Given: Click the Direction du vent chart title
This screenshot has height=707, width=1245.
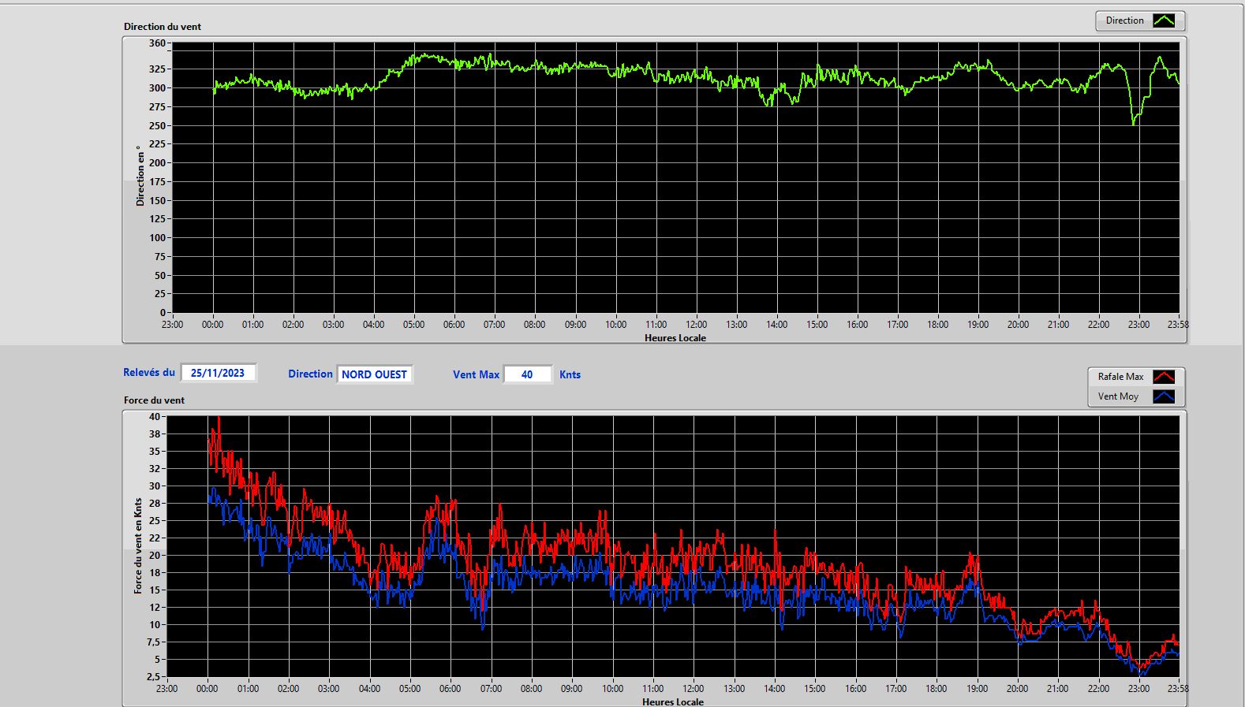Looking at the screenshot, I should point(163,27).
